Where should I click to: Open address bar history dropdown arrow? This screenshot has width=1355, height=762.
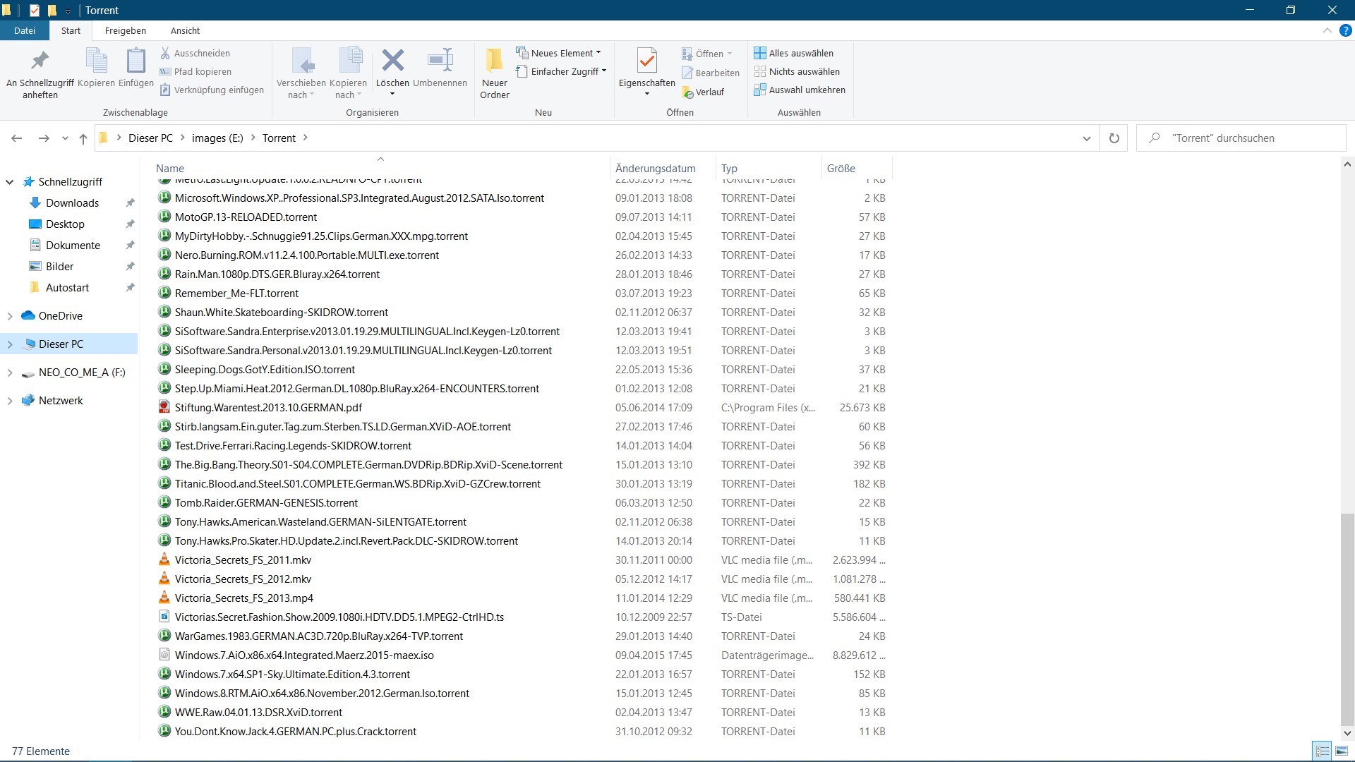click(1087, 138)
